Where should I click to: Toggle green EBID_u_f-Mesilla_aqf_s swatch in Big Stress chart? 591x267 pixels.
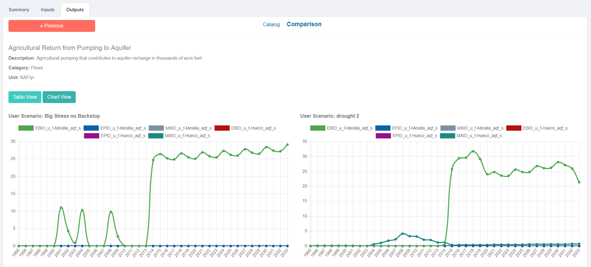(x=26, y=128)
